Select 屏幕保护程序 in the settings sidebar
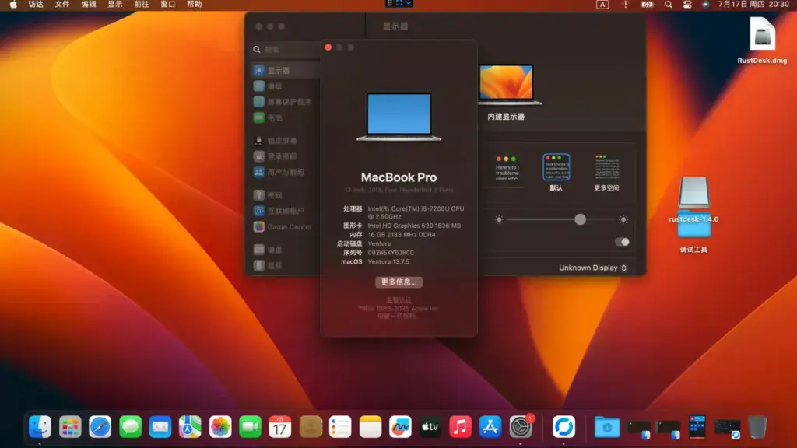 282,102
